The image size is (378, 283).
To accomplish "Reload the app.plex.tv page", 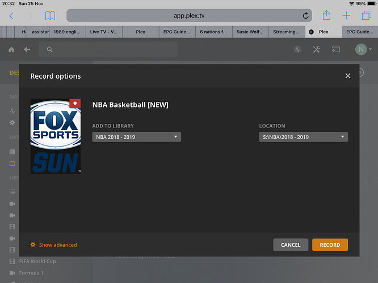I will pos(305,16).
